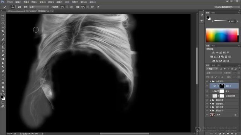The height and width of the screenshot is (135, 241).
Task: Select the Move tool
Action: pyautogui.click(x=3, y=15)
